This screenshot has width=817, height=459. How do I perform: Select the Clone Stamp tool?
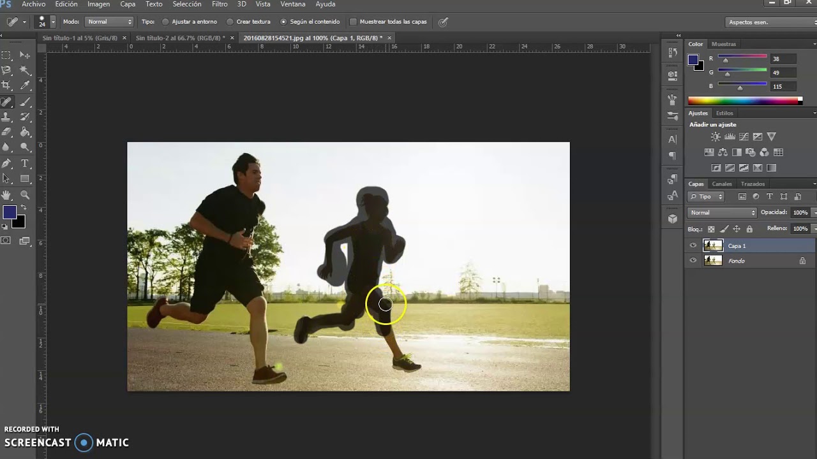tap(6, 117)
